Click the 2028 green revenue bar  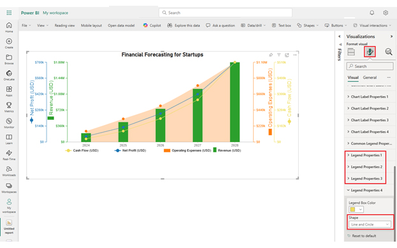(235, 102)
